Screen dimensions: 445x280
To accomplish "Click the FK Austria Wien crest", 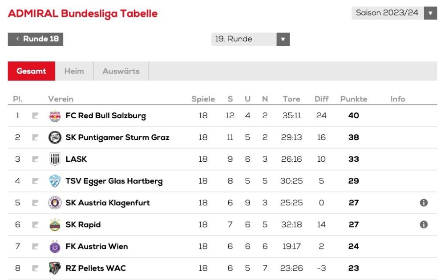I will point(55,247).
